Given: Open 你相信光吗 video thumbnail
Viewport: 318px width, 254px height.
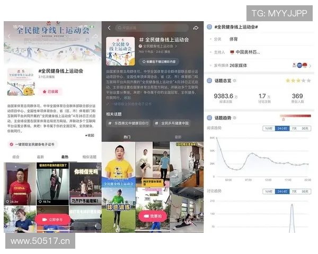Looking at the screenshot, I should 85,184.
